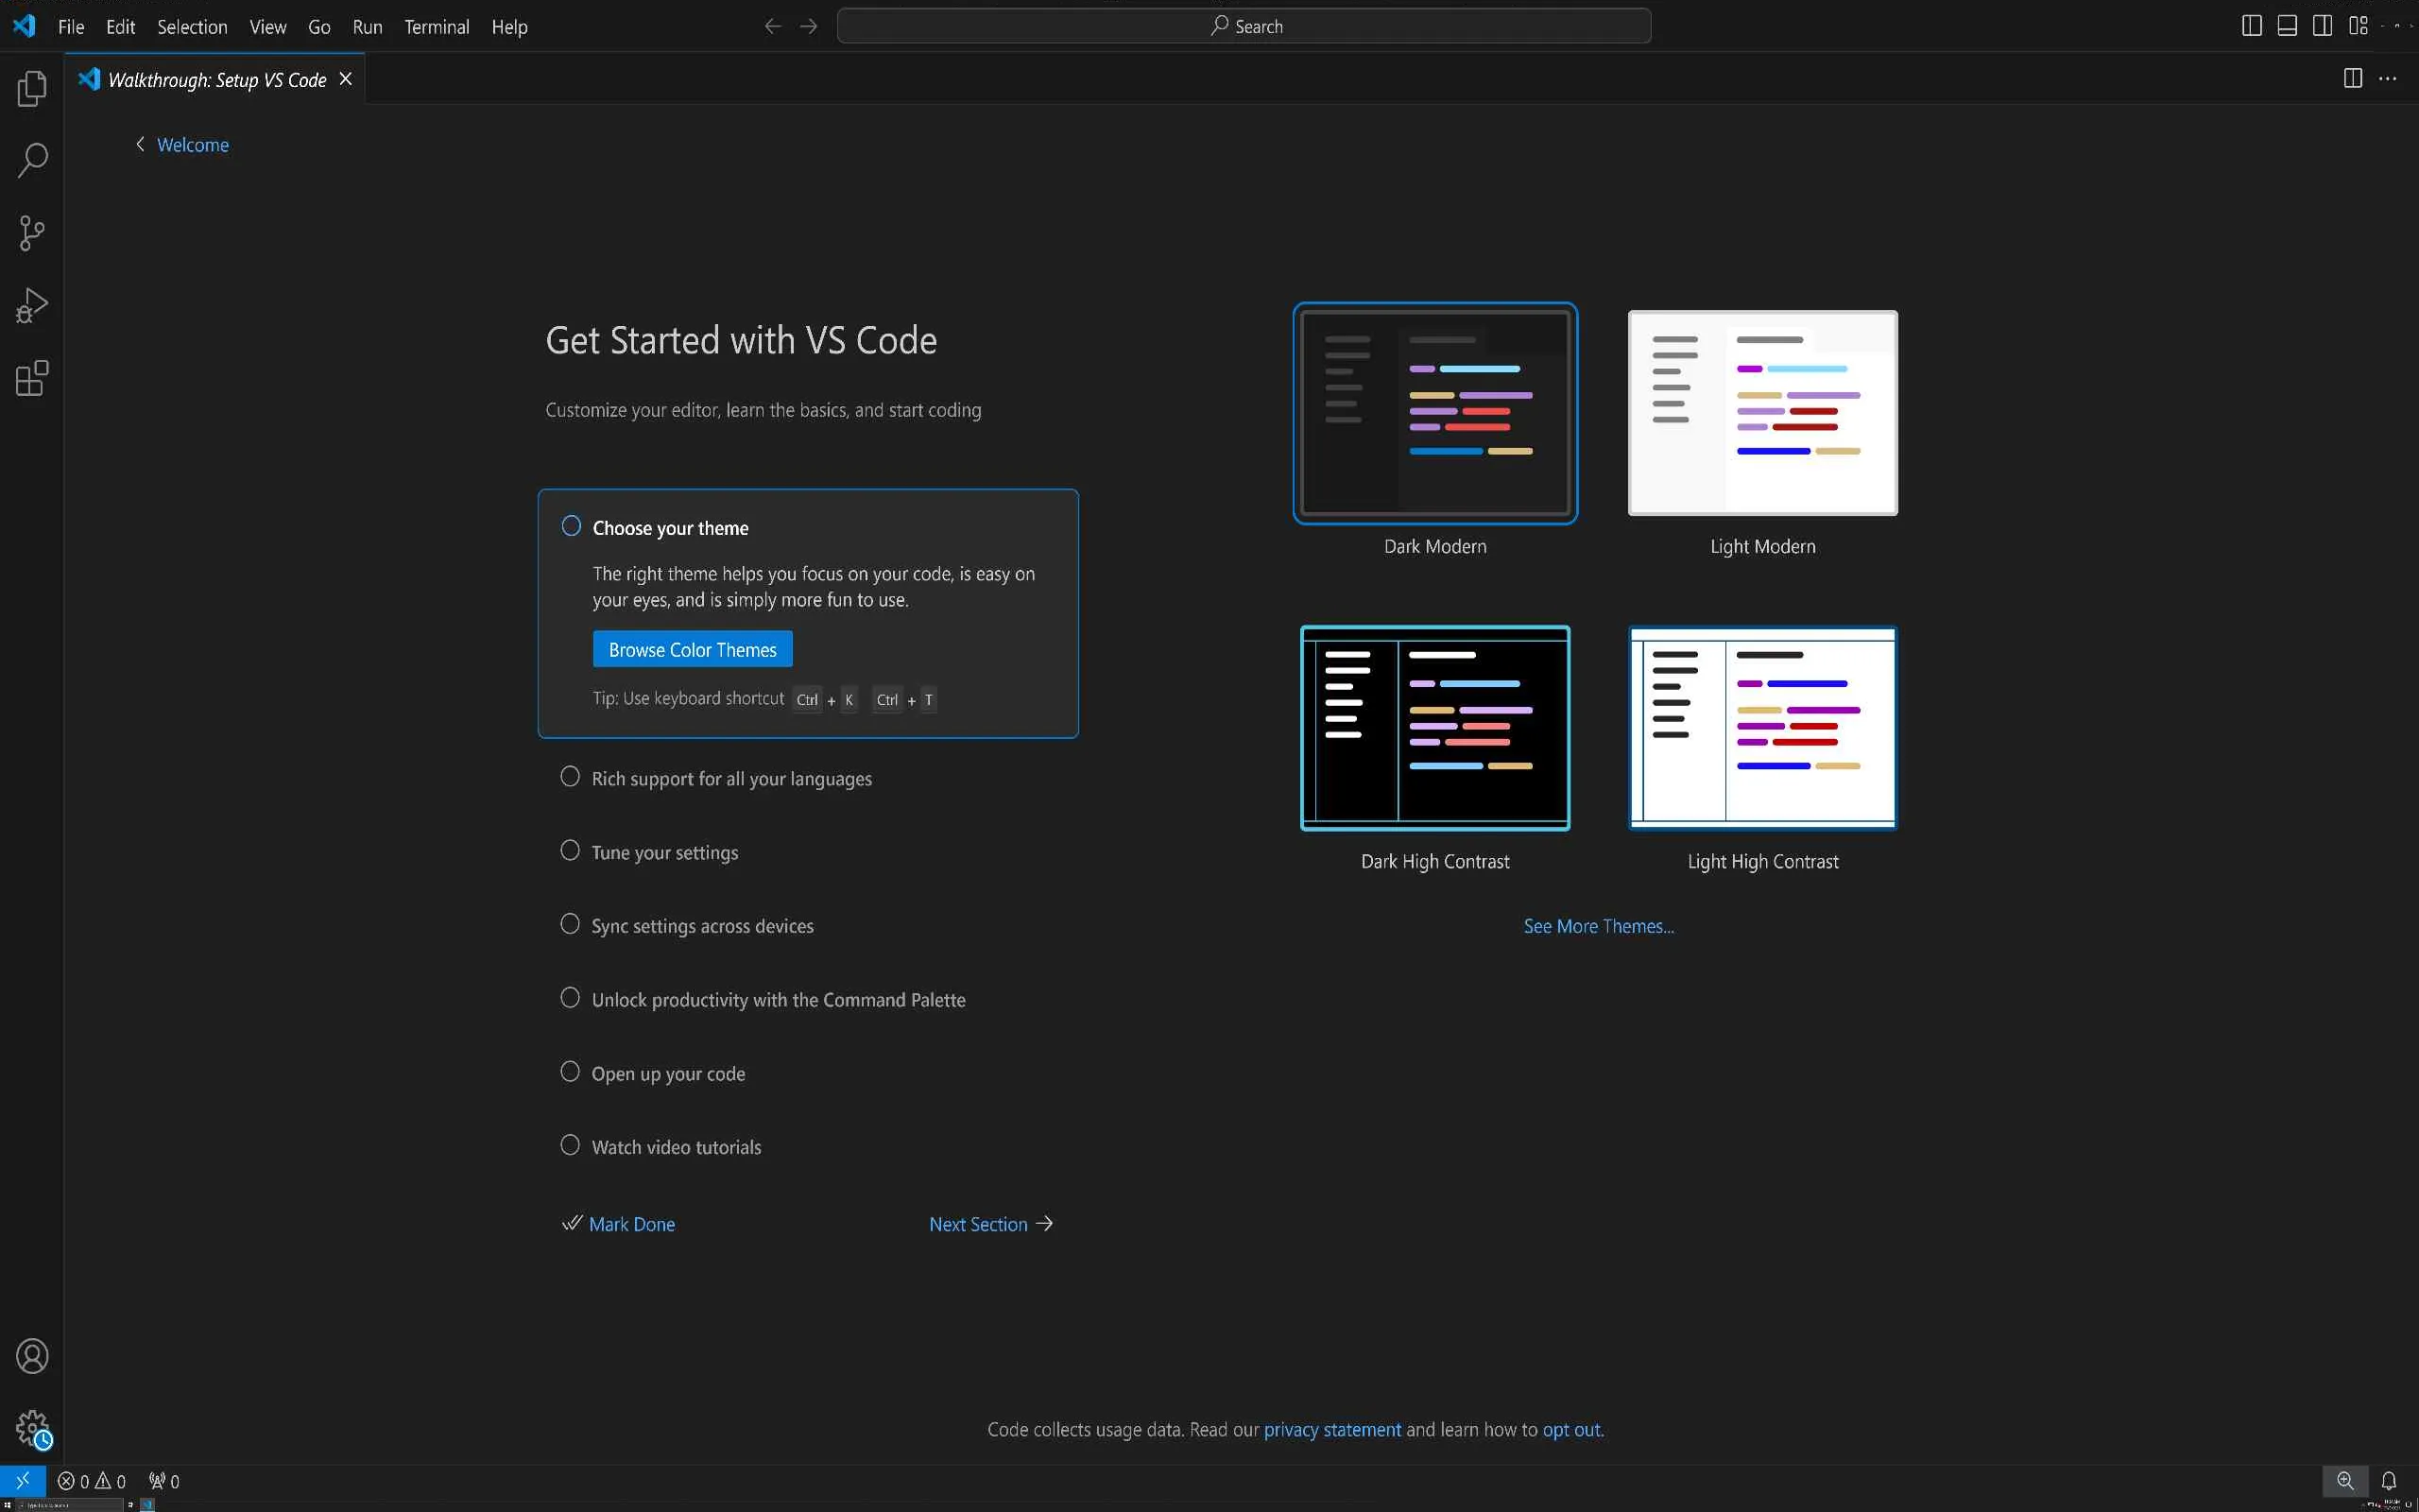
Task: Open the editor More Actions ellipsis
Action: [2387, 79]
